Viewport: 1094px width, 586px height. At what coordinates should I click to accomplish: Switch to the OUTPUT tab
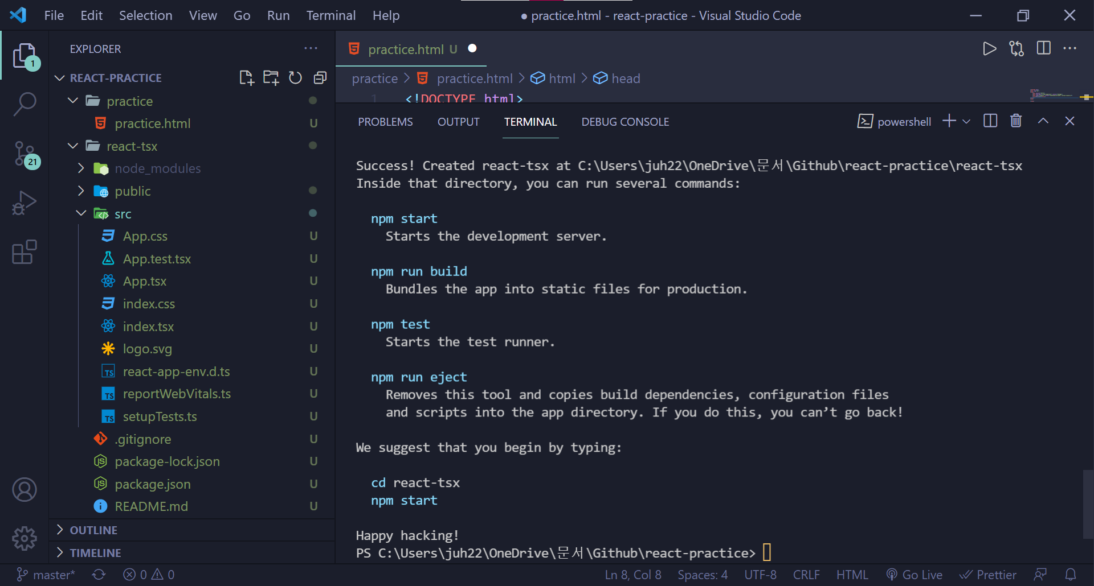tap(458, 122)
